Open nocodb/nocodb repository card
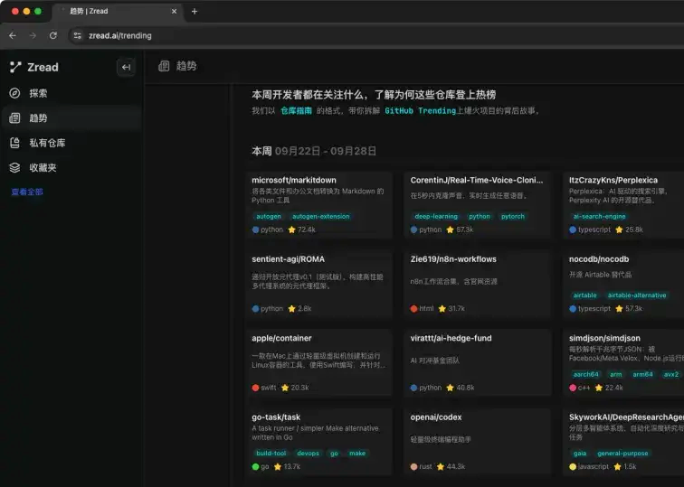Viewport: 684px width, 487px height. (623, 284)
